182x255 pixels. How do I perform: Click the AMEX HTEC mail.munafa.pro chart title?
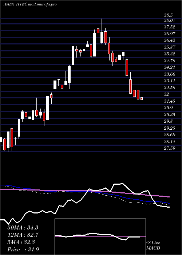30,4
